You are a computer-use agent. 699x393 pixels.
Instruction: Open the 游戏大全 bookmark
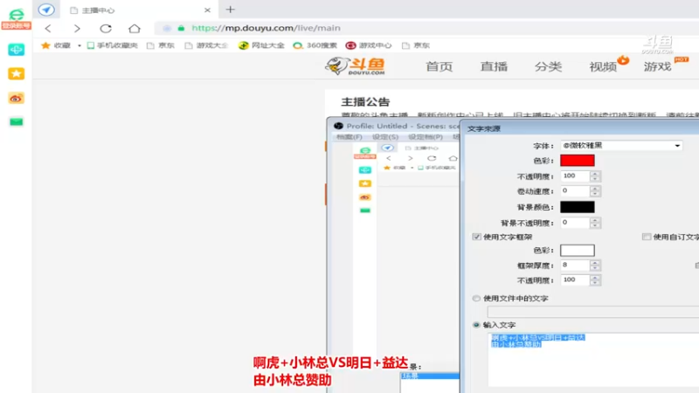coord(206,45)
